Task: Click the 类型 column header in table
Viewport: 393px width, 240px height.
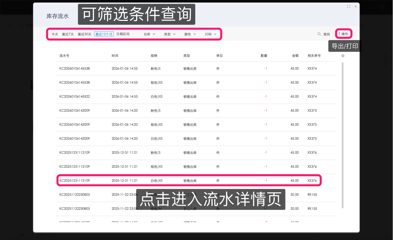Action: (x=187, y=56)
